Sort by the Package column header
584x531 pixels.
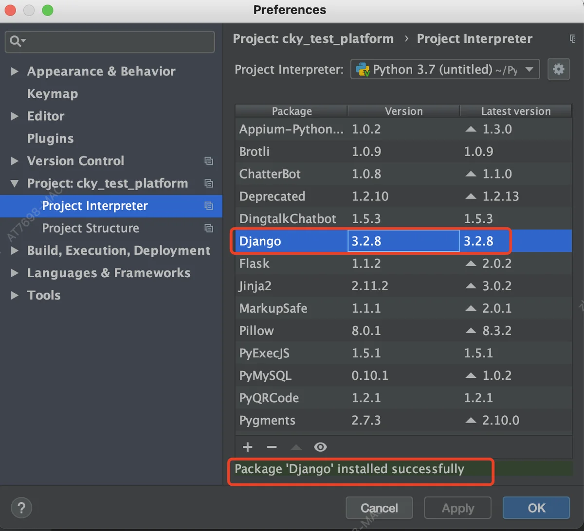[x=292, y=111]
